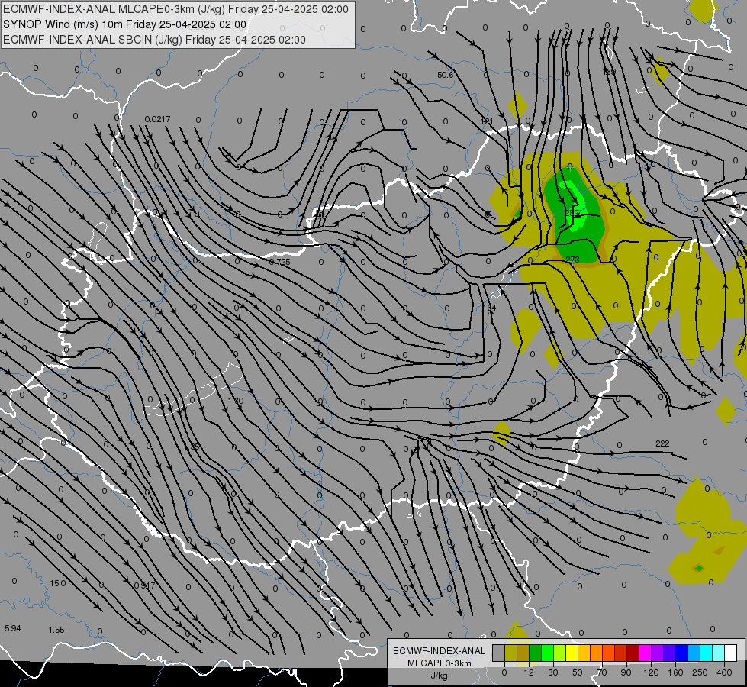Select the gray swatch in the legend

[499, 653]
